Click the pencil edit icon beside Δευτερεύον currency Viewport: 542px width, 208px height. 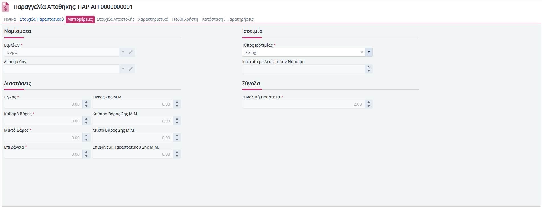[131, 69]
